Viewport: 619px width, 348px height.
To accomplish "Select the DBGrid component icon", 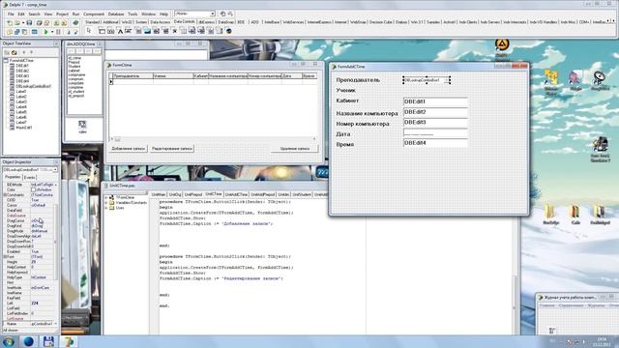I will click(102, 31).
